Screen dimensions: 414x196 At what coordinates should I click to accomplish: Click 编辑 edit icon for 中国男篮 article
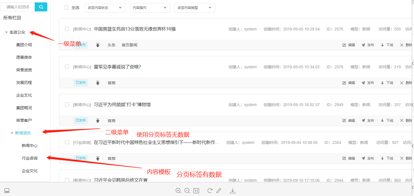[x=344, y=45]
